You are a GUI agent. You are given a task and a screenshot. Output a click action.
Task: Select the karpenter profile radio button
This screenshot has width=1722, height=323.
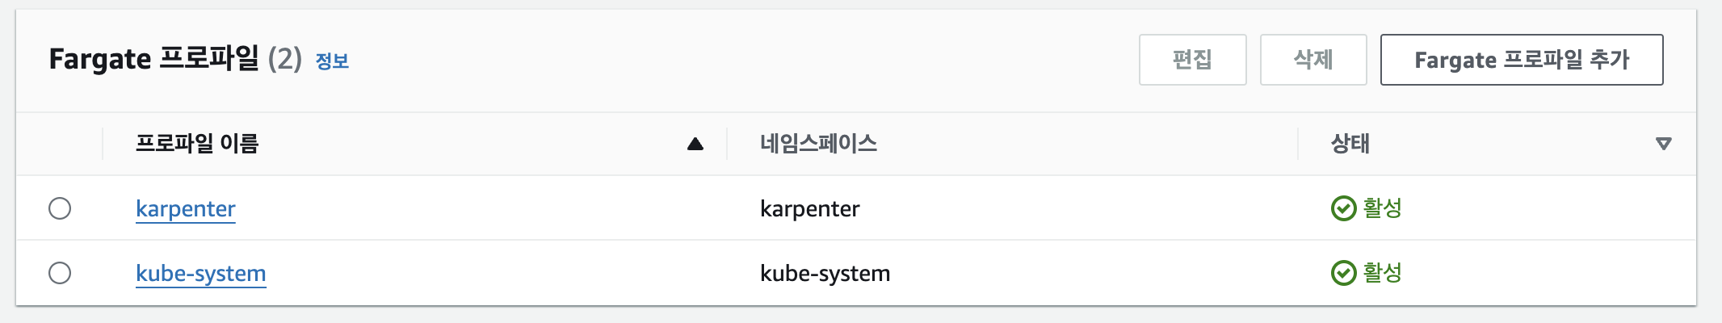[x=60, y=208]
